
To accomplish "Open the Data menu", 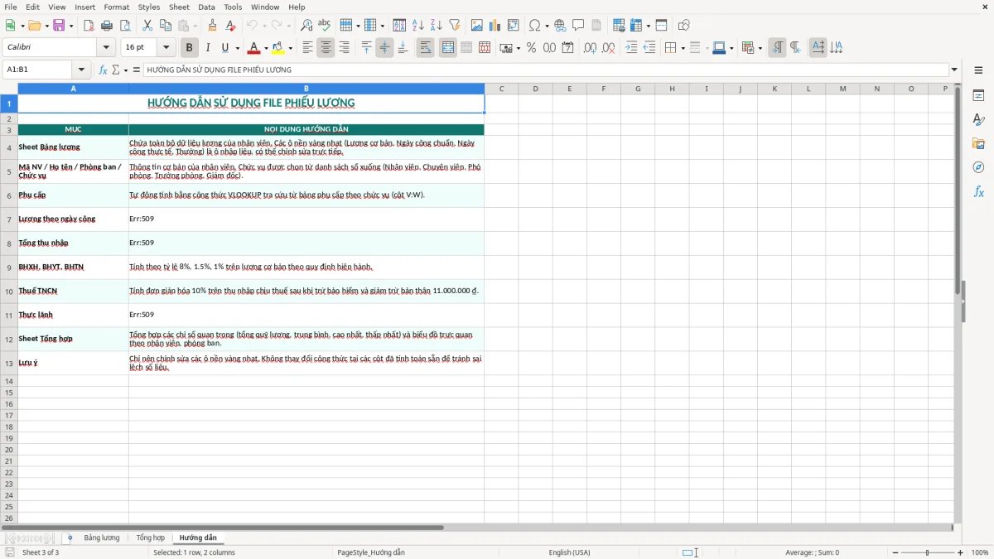I will click(206, 7).
